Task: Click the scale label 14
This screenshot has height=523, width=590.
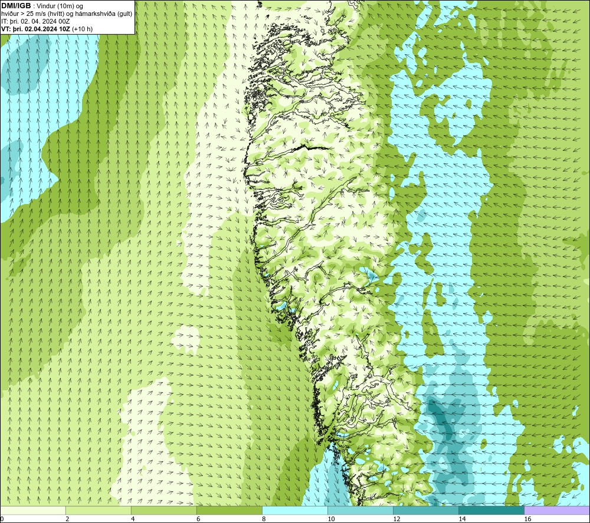Action: tap(462, 519)
